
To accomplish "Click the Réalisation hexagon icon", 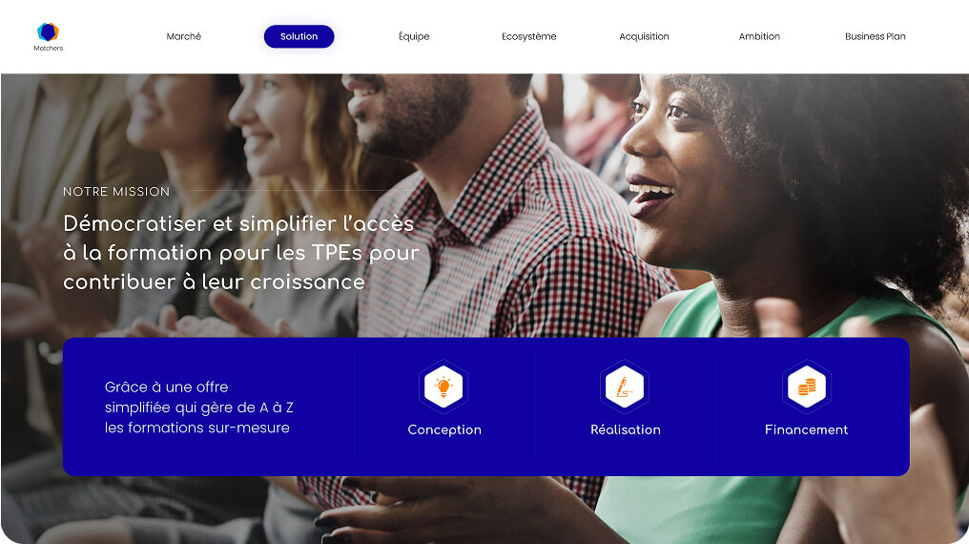I will pyautogui.click(x=624, y=387).
